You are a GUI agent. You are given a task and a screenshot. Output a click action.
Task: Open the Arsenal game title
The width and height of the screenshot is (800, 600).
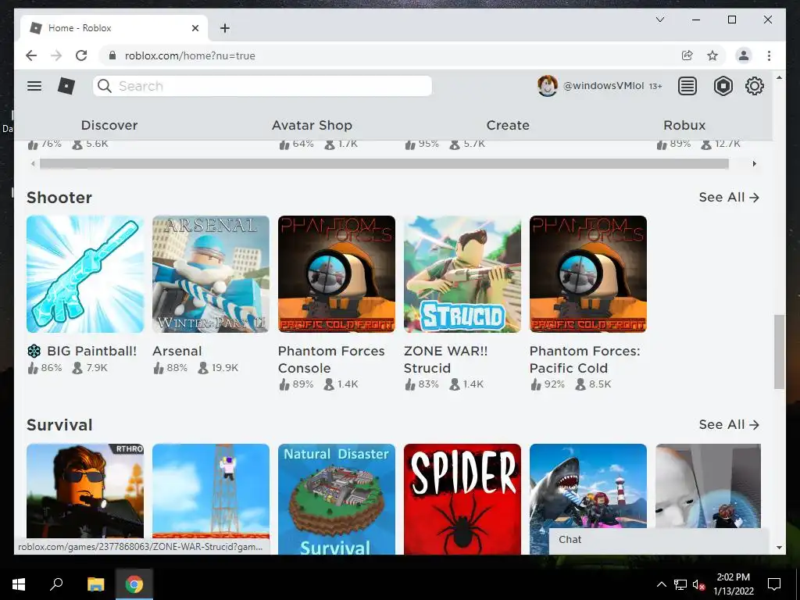pyautogui.click(x=177, y=351)
